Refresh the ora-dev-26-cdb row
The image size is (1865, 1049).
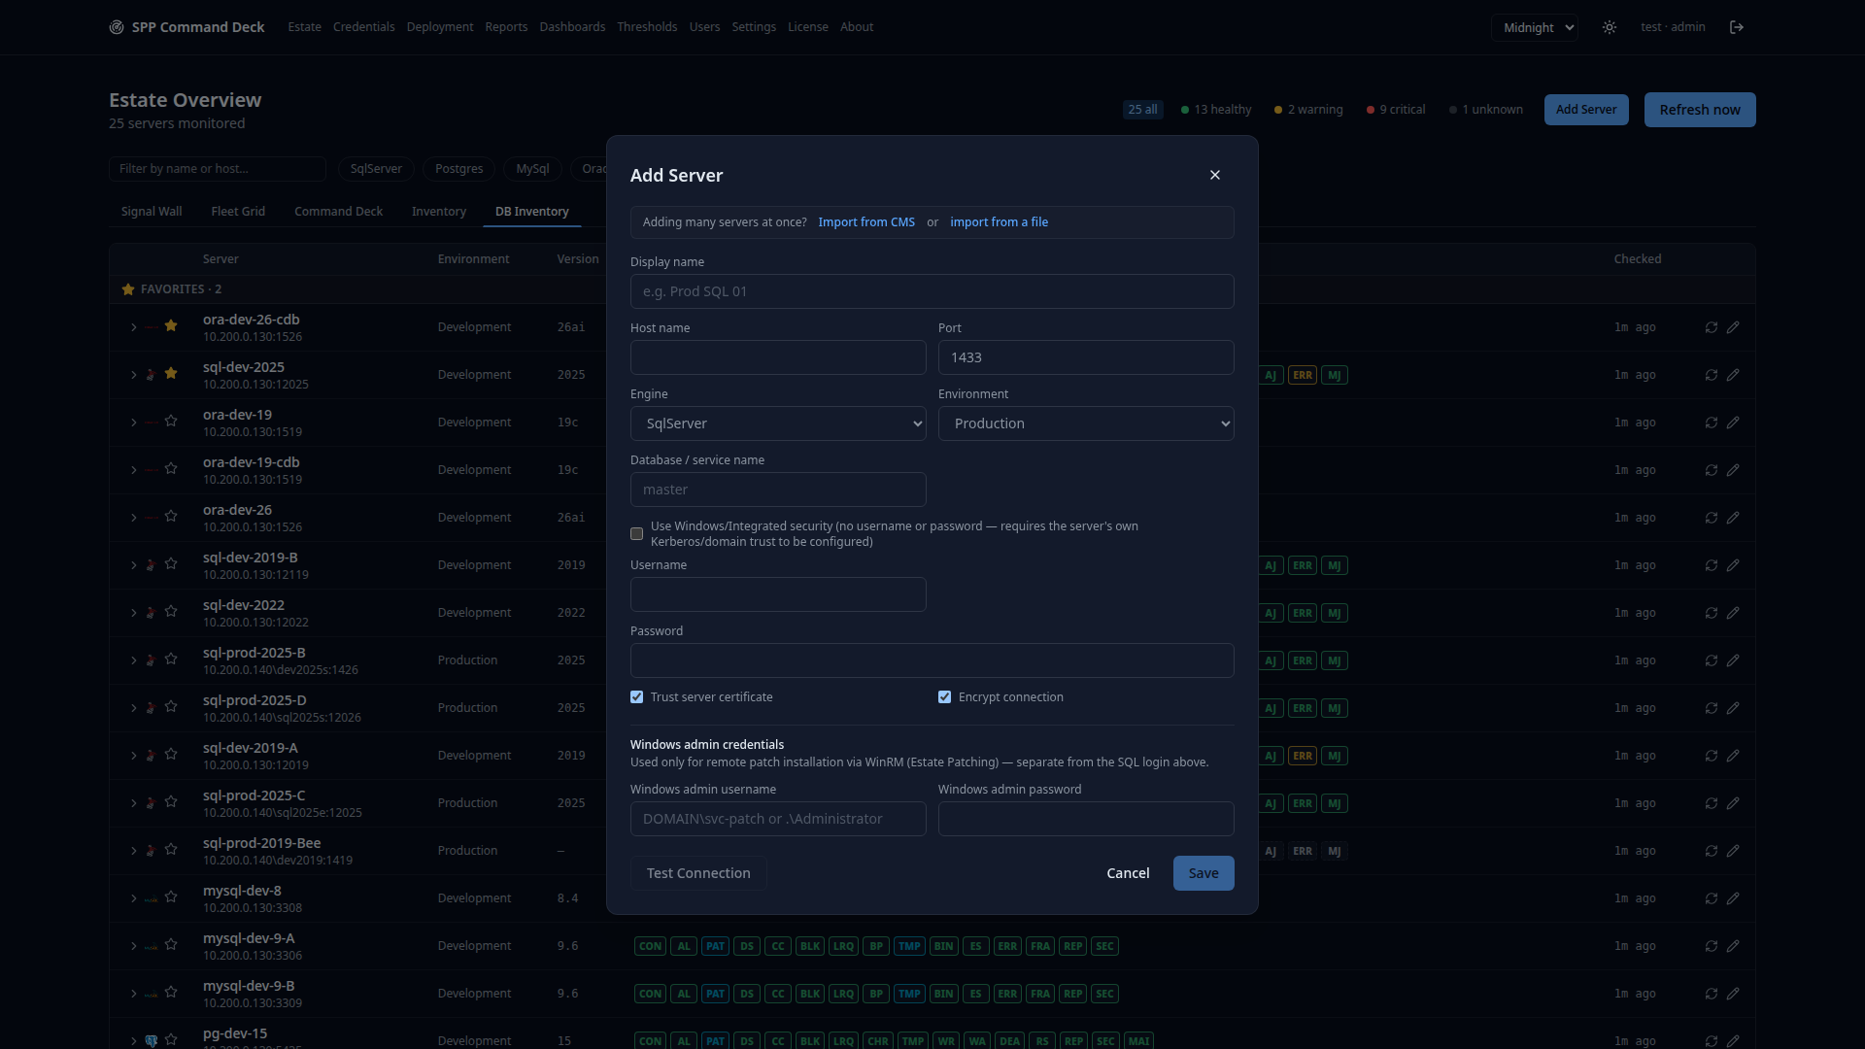(x=1712, y=327)
